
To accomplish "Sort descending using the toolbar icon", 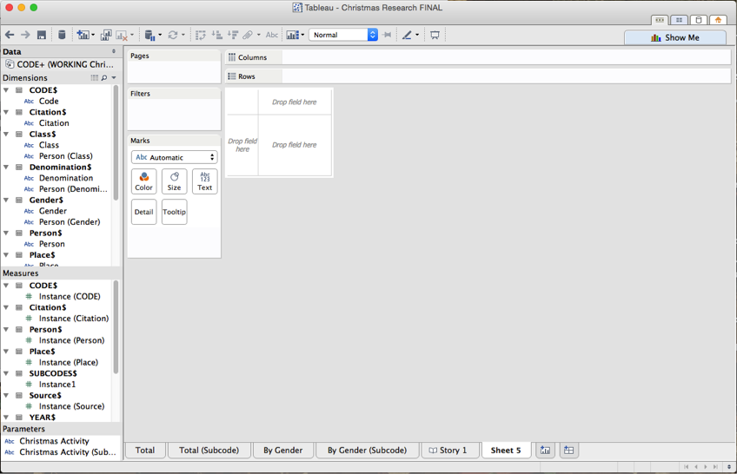I will [x=233, y=35].
